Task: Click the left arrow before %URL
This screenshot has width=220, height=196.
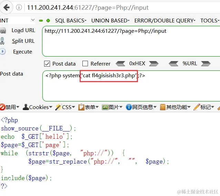Action: (173, 63)
